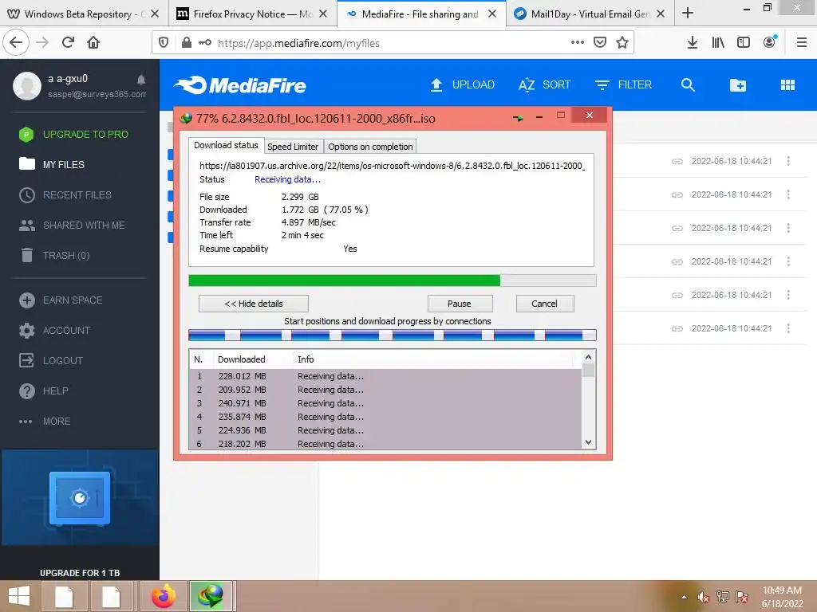The width and height of the screenshot is (817, 612).
Task: Switch to Options on completion tab
Action: pos(370,147)
